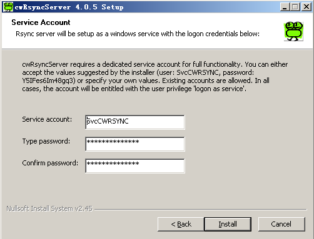Screen dimensions: 314x239
Task: Click the Nullsoft Install System v2.45 text
Action: (x=49, y=208)
